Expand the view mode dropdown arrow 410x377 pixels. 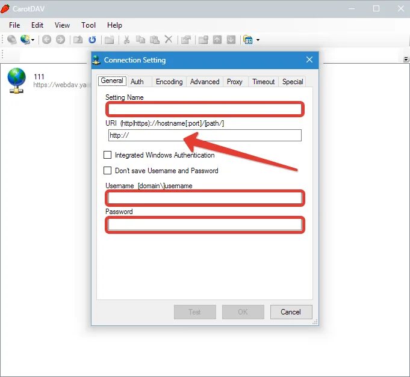point(258,40)
